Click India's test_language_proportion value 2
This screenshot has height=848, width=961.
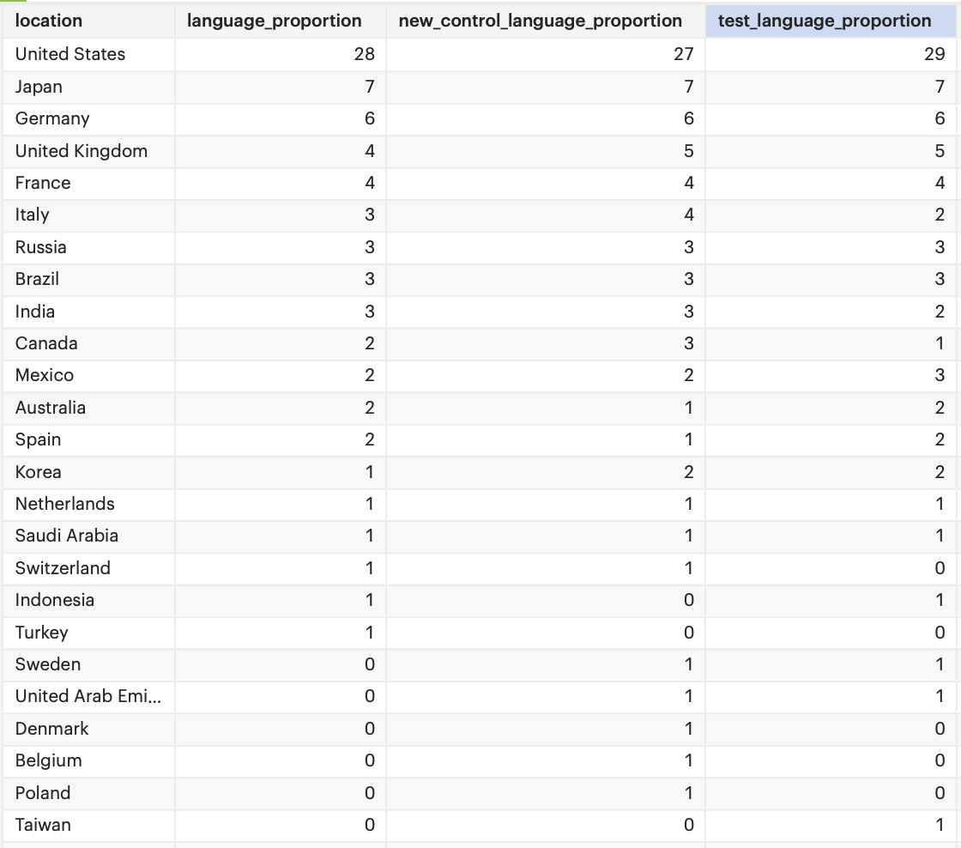[940, 312]
